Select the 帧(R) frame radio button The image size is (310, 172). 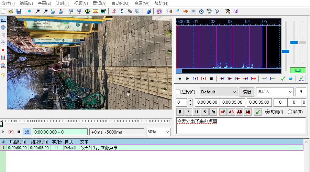pyautogui.click(x=290, y=112)
